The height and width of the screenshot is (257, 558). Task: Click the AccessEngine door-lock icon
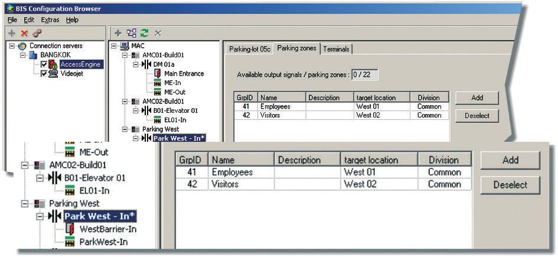(x=53, y=64)
